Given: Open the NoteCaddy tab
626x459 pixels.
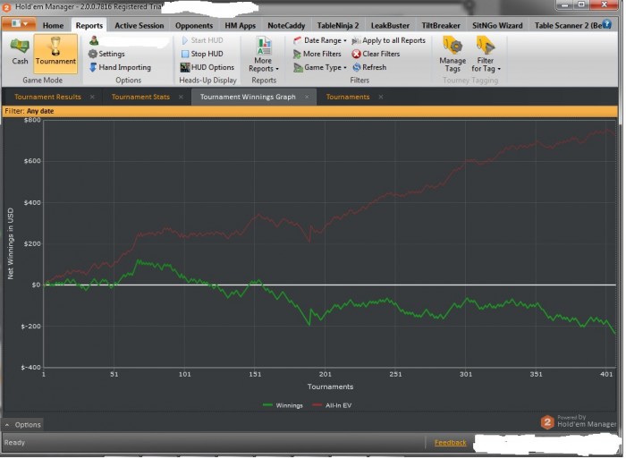Looking at the screenshot, I should point(286,26).
